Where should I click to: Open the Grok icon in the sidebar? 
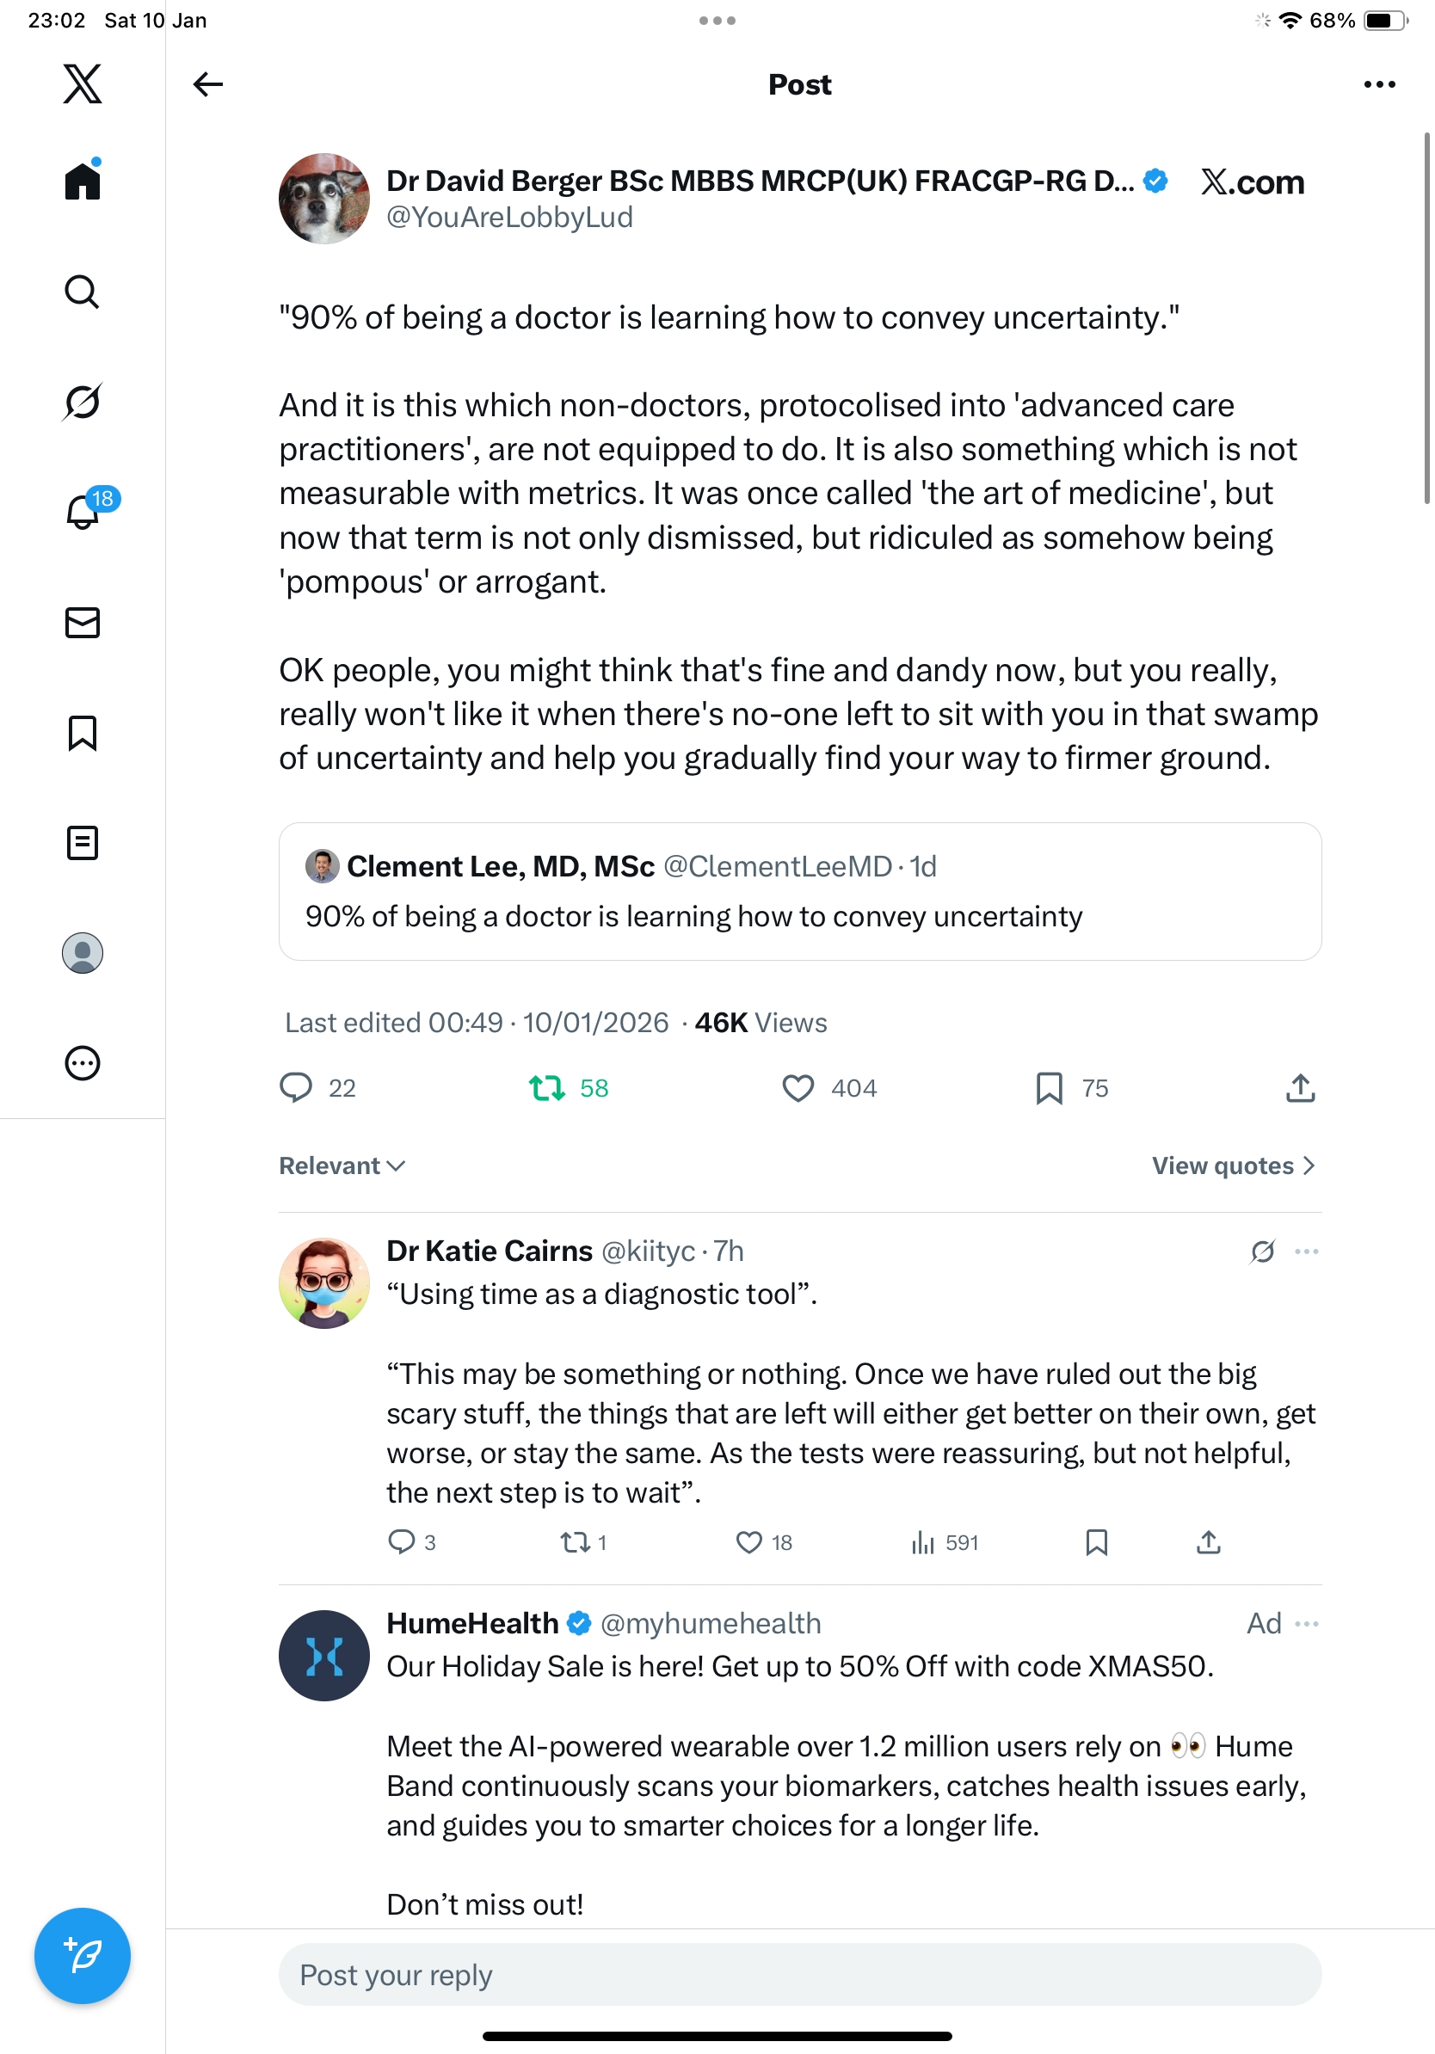click(x=83, y=402)
